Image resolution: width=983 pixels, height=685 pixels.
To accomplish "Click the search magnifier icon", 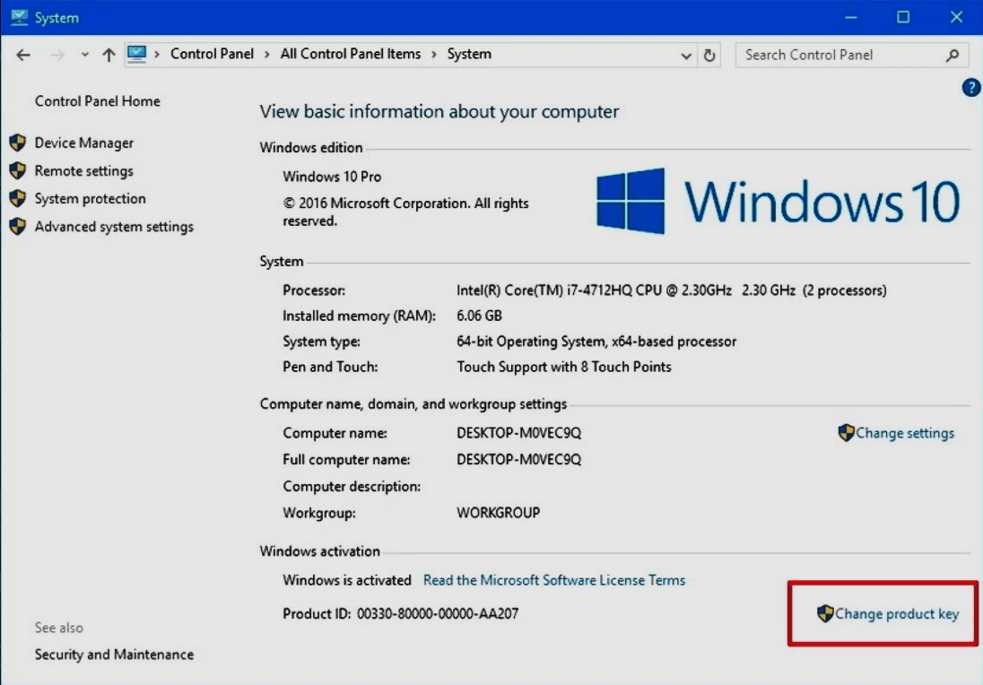I will (953, 55).
